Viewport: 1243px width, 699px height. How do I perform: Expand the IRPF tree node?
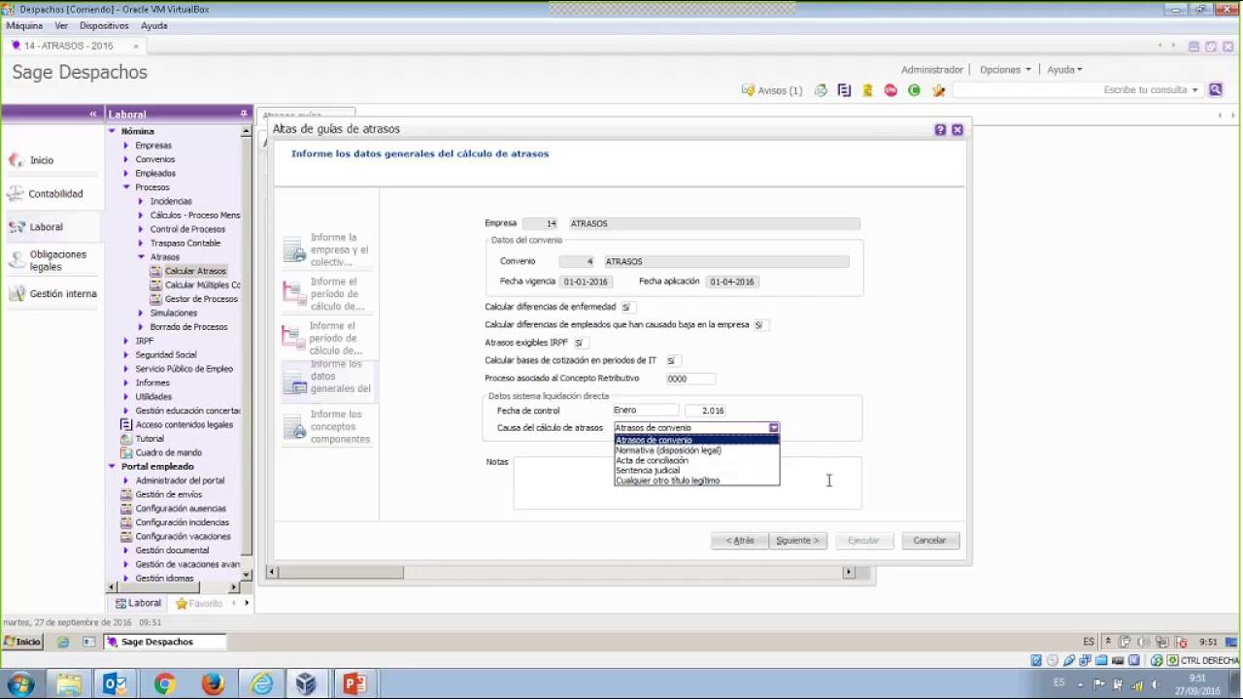[125, 341]
